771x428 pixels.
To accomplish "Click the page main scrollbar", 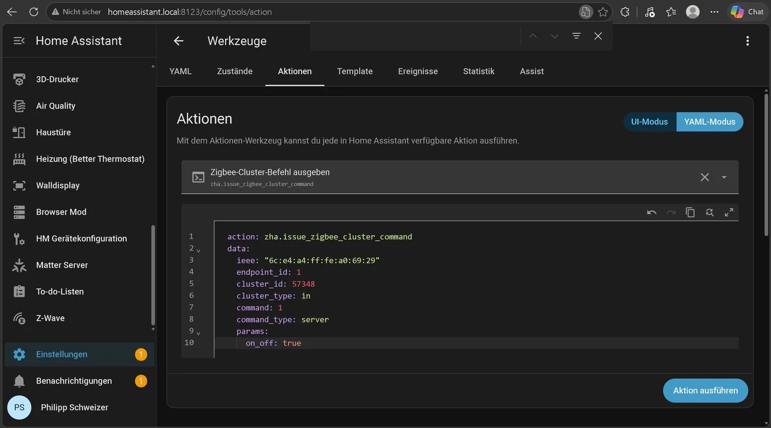I will click(x=766, y=164).
